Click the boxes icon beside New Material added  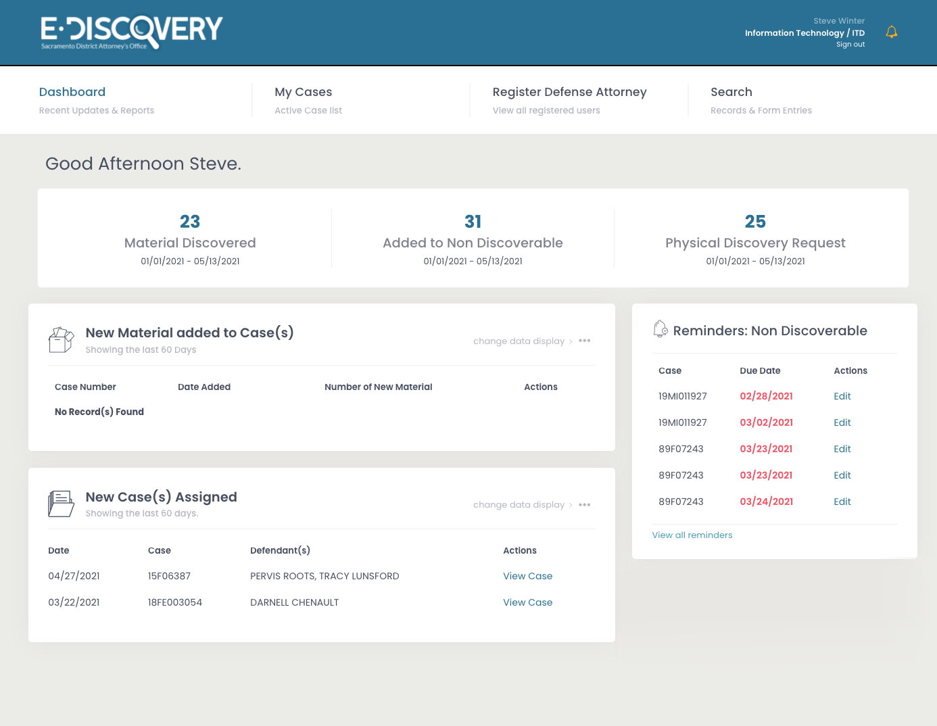click(x=61, y=340)
